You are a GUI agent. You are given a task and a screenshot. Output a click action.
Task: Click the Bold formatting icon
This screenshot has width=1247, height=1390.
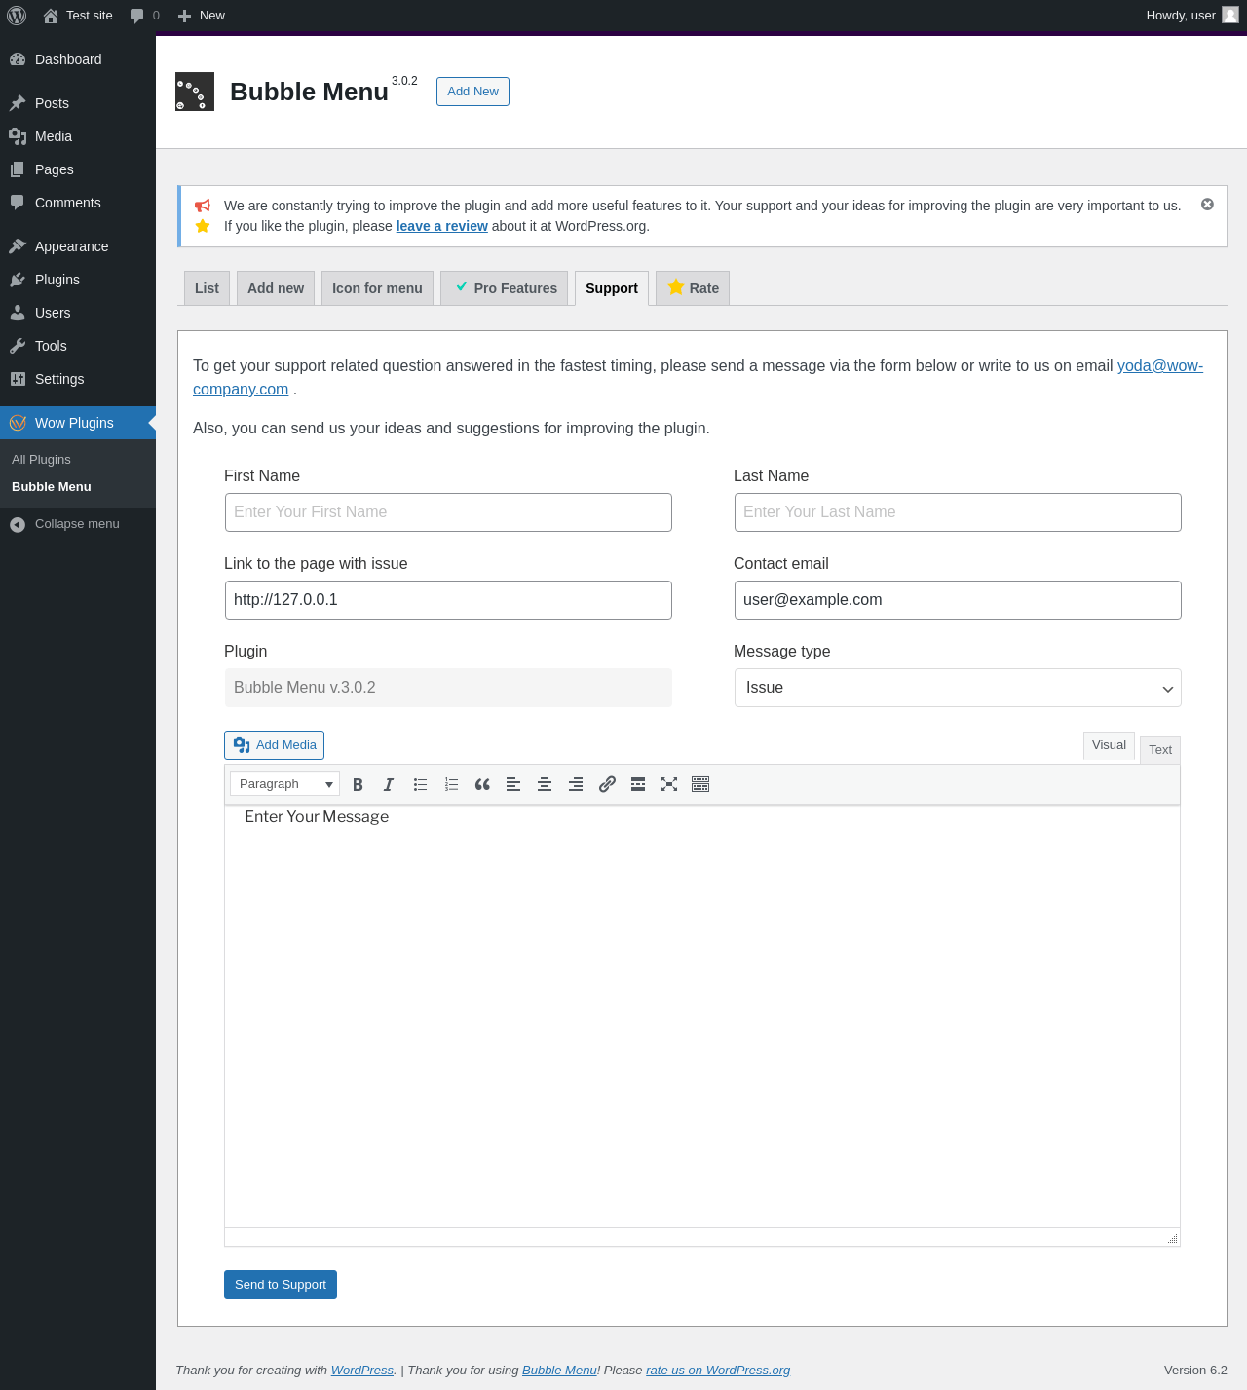tap(358, 784)
